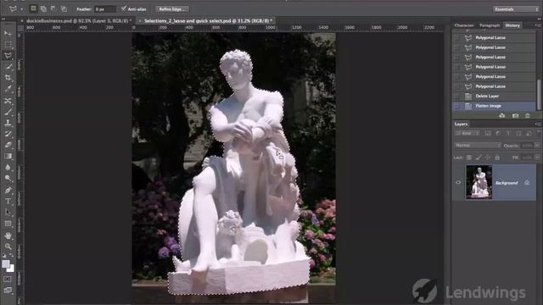The height and width of the screenshot is (305, 543).
Task: Set history brush source at Flatten Image
Action: point(456,106)
